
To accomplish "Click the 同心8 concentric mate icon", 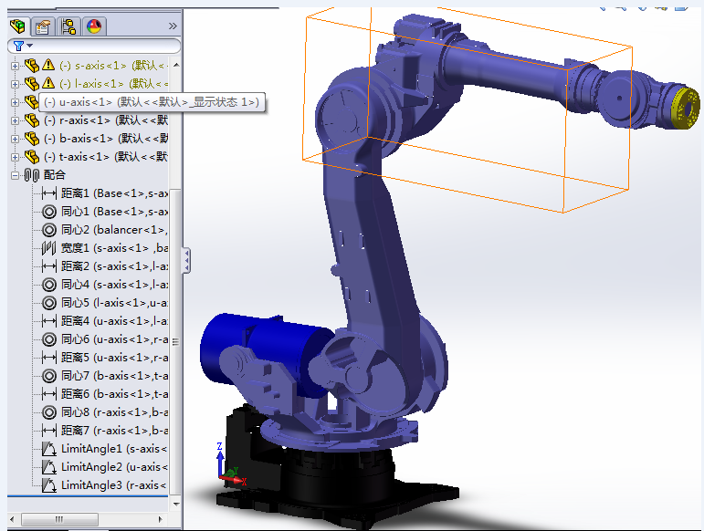I will point(49,412).
